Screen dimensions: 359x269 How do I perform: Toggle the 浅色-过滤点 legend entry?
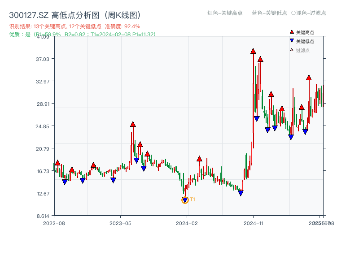pos(308,13)
